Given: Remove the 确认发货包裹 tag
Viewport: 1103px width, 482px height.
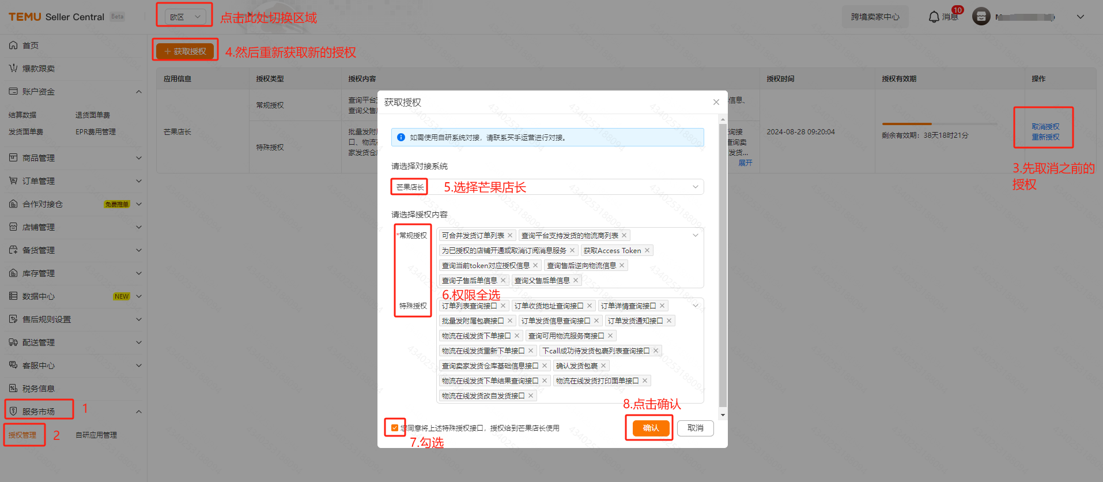Looking at the screenshot, I should (603, 366).
